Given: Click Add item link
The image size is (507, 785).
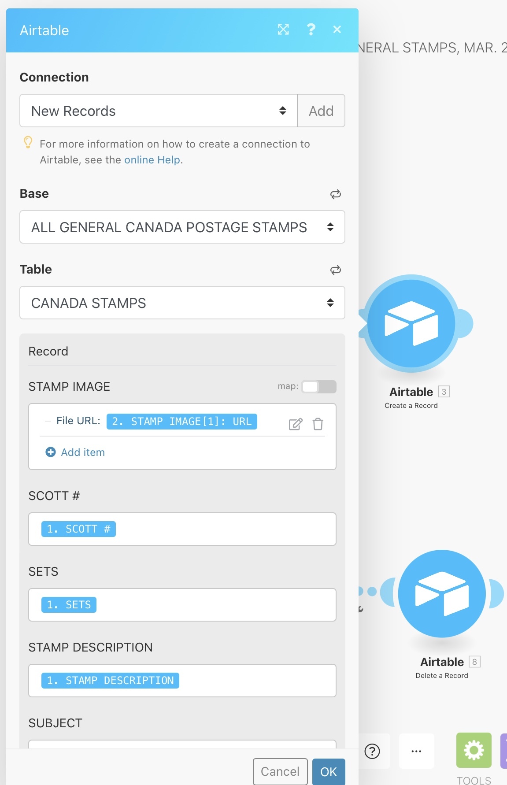Looking at the screenshot, I should tap(83, 452).
